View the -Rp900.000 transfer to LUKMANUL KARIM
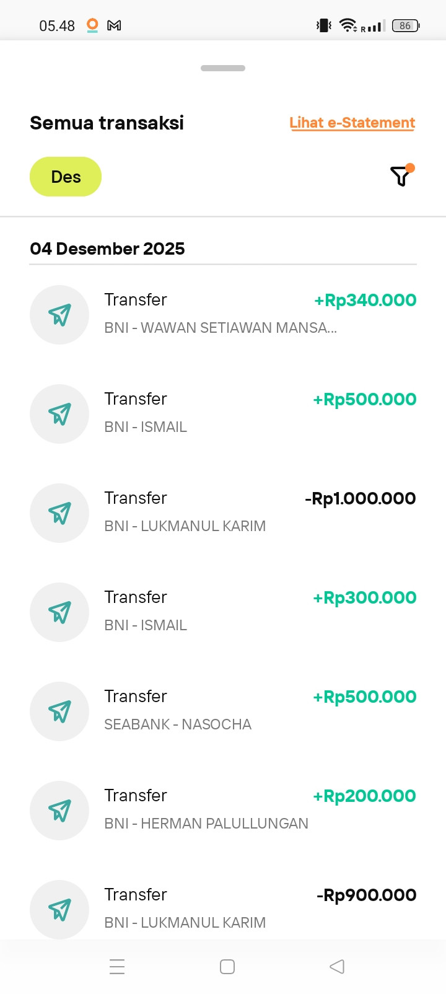446x994 pixels. [x=223, y=910]
